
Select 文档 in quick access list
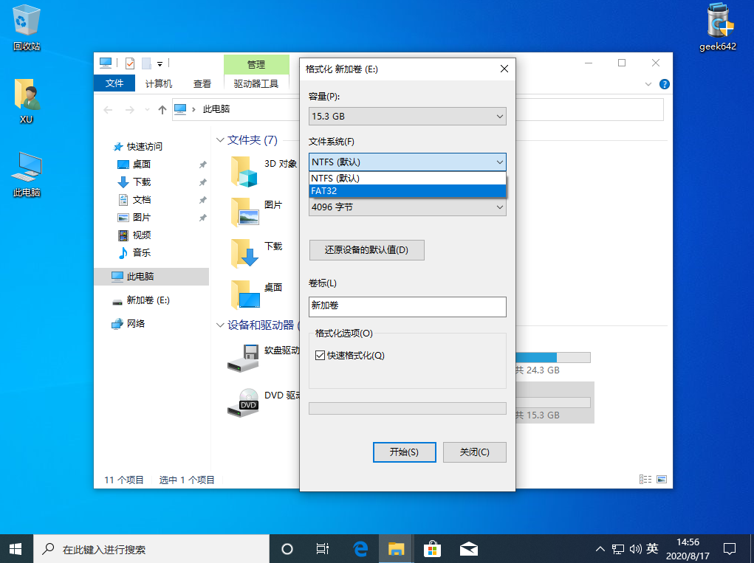coord(141,199)
